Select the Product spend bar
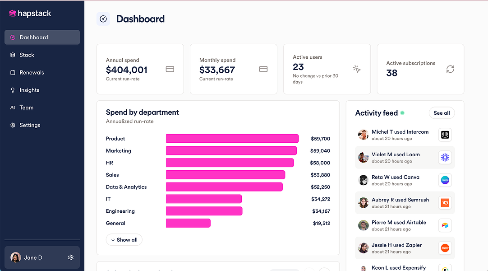This screenshot has width=488, height=271. tap(232, 139)
